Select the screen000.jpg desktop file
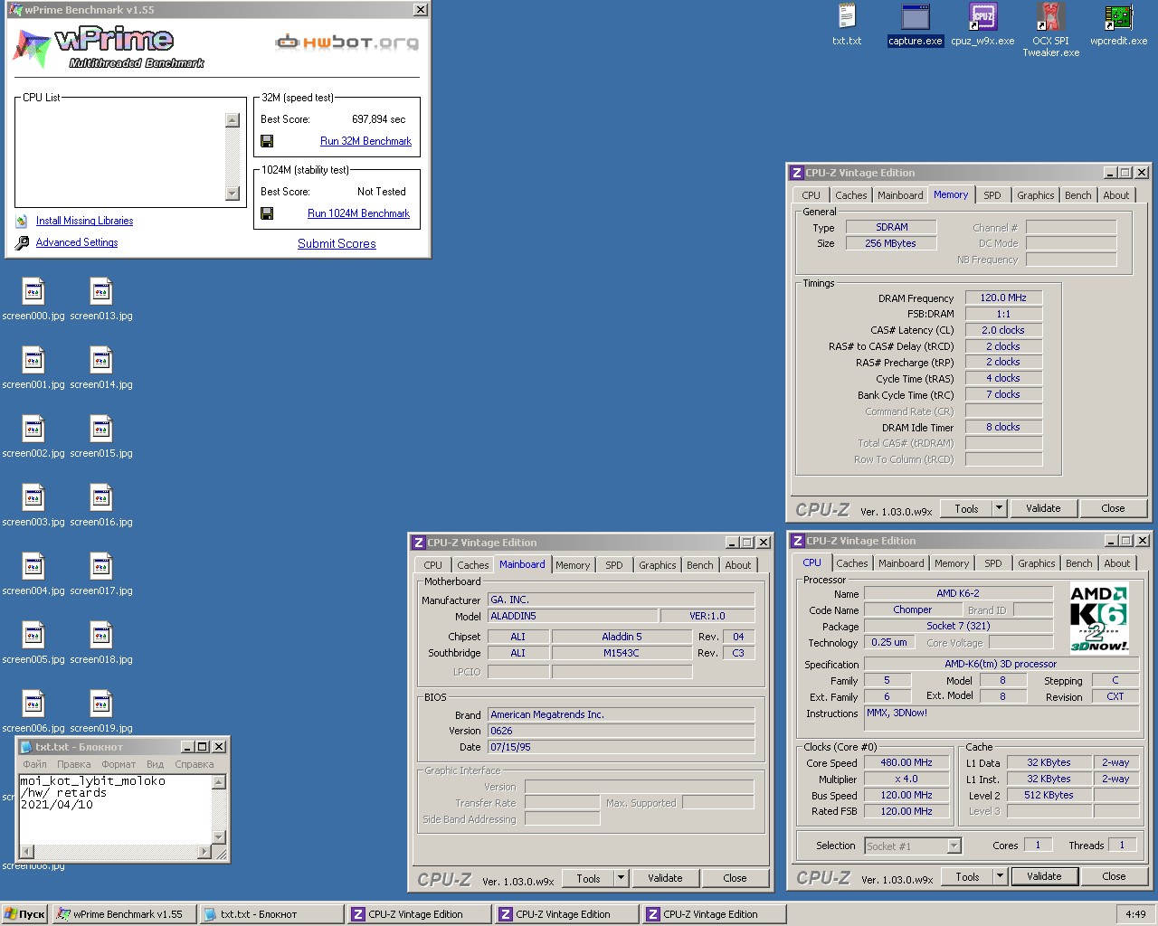 33,299
